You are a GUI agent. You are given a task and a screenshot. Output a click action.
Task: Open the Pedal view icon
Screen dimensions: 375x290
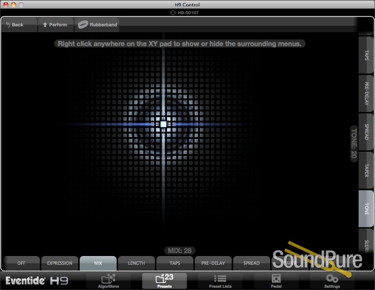pos(276,280)
